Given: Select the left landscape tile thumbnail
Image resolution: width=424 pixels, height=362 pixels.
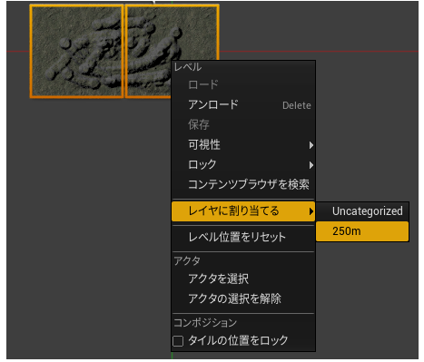Looking at the screenshot, I should [x=76, y=51].
